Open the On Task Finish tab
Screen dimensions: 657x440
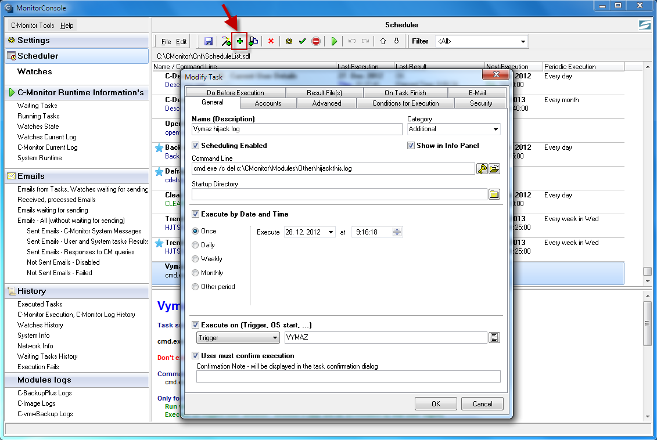(405, 93)
